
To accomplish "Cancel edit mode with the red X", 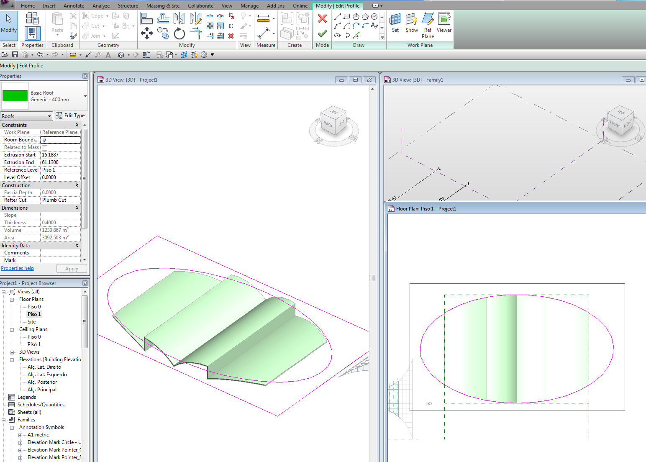I will point(322,18).
